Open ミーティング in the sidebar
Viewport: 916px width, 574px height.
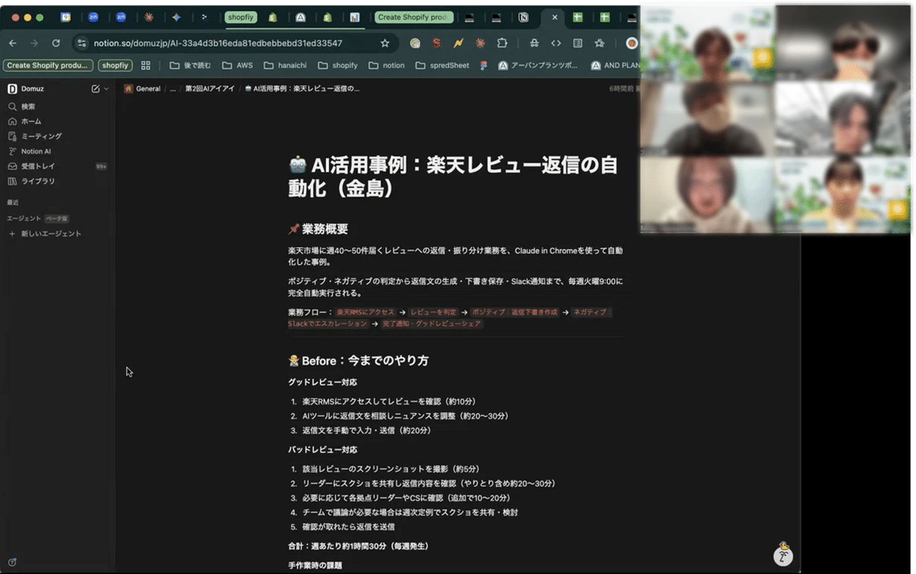[41, 136]
